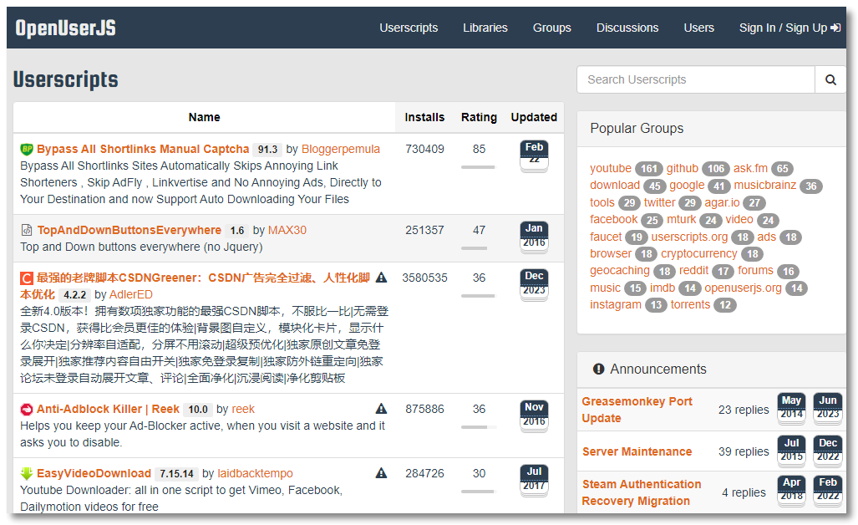Open author AdlerED profile
Viewport: 858px width, 525px height.
click(x=131, y=294)
